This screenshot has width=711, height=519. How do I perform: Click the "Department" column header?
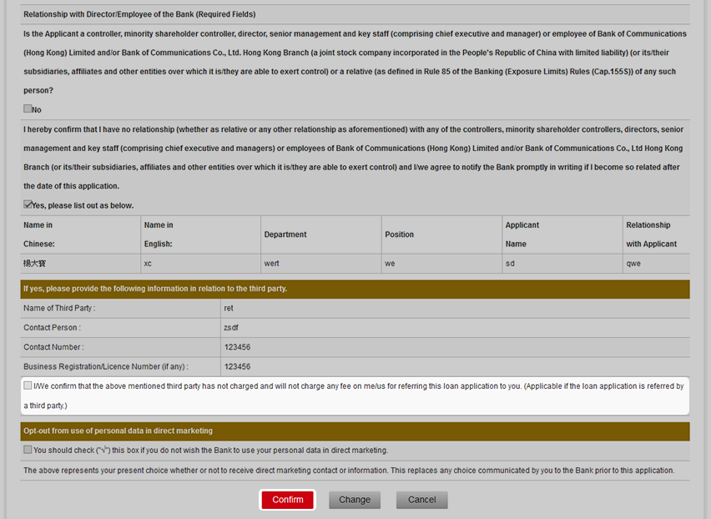[285, 234]
